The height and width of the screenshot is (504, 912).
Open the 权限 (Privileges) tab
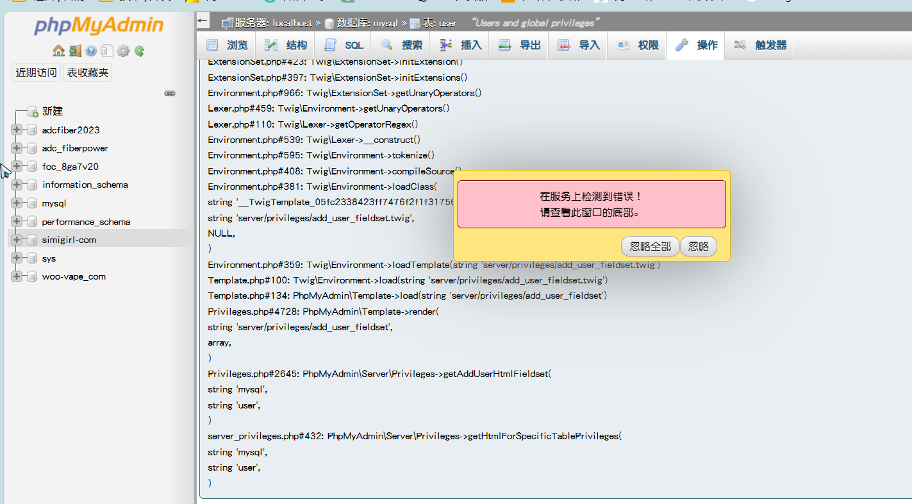(638, 46)
